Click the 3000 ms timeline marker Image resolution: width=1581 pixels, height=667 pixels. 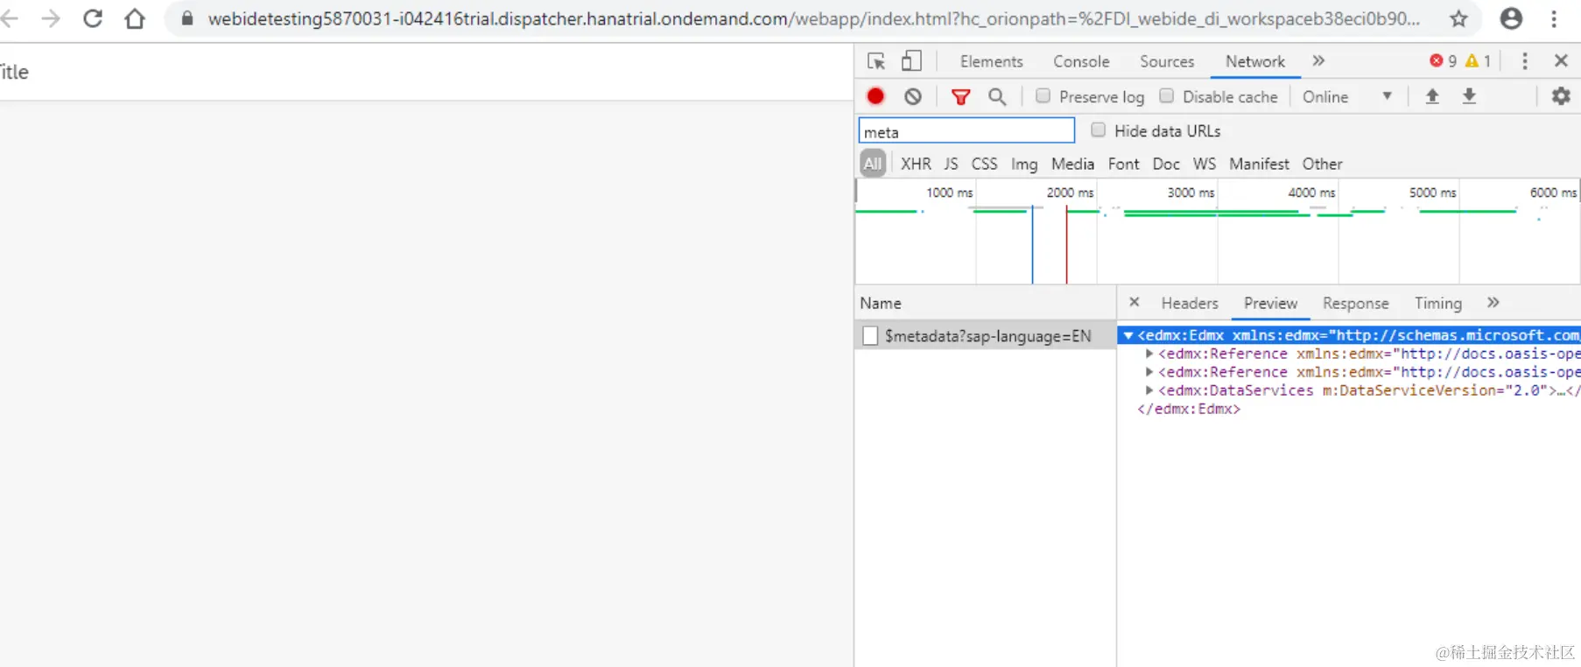(x=1191, y=193)
